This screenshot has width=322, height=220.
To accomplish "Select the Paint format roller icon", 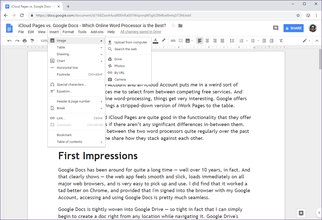I will coord(32,41).
